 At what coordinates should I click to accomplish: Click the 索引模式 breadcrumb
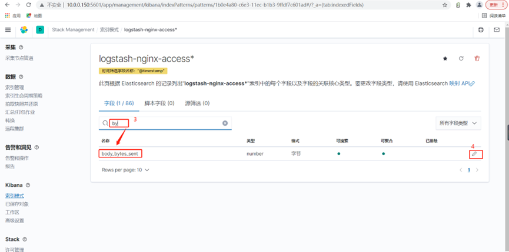point(109,29)
